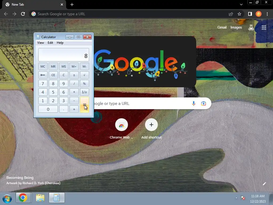The height and width of the screenshot is (205, 273).
Task: Click digit 8 in Calculator
Action: pos(53,84)
